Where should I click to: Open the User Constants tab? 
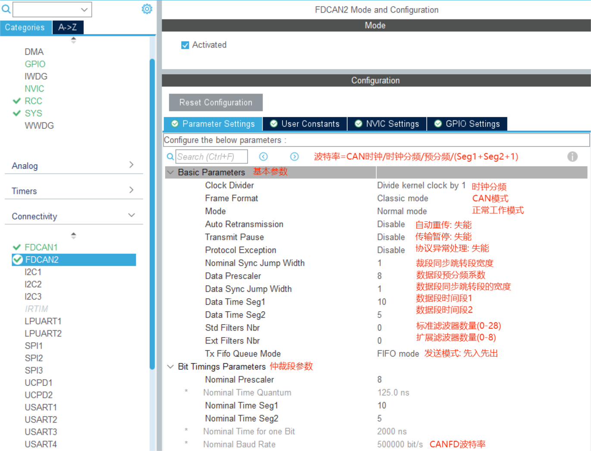click(x=305, y=124)
